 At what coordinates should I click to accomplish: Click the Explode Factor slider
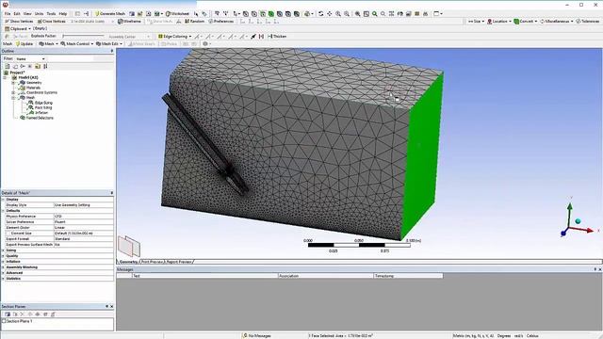[x=83, y=36]
